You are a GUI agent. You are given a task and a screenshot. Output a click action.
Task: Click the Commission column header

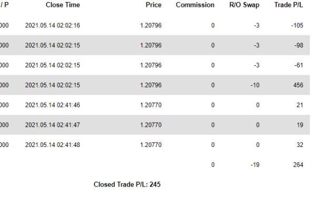[195, 5]
